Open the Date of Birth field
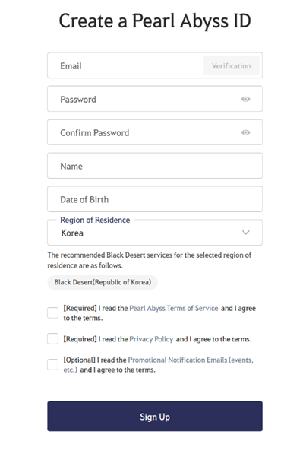Image resolution: width=306 pixels, height=457 pixels. click(155, 199)
